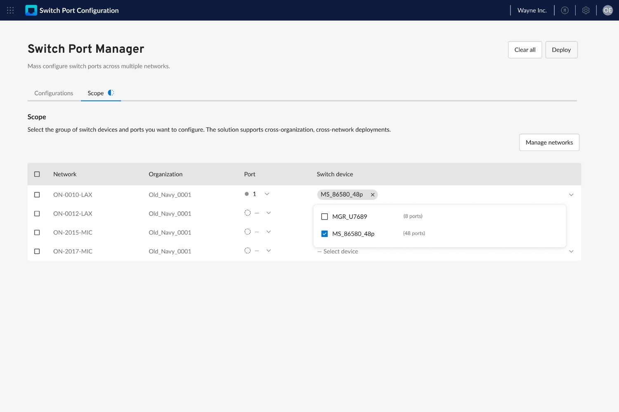Open Manage networks
The height and width of the screenshot is (412, 619).
549,143
